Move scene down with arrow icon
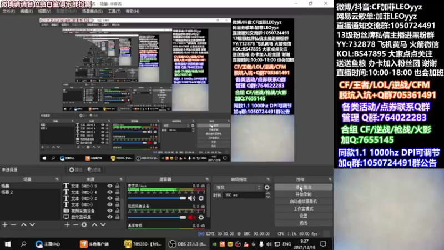Image resolution: width=444 pixels, height=250 pixels. point(32,224)
